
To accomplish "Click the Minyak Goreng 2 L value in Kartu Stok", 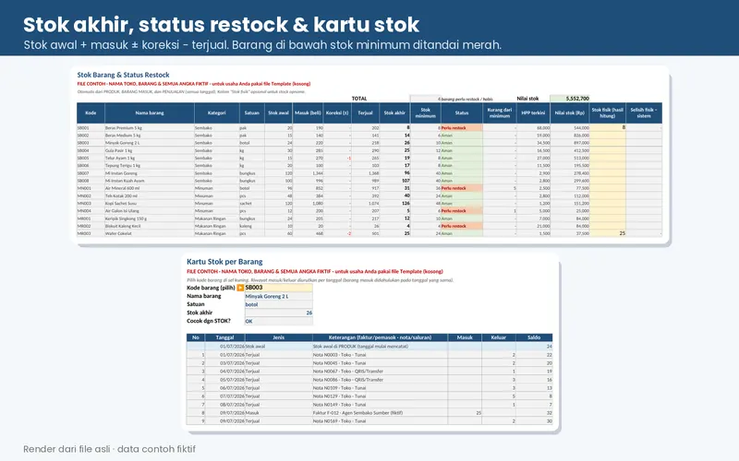I will [267, 296].
